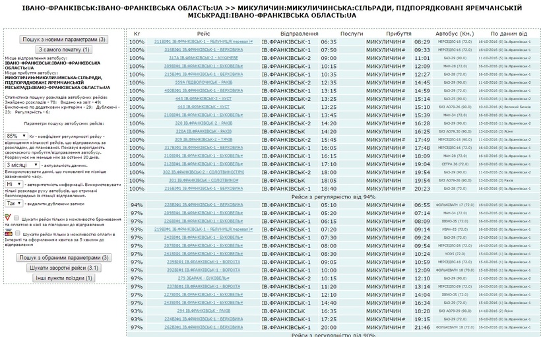The width and height of the screenshot is (541, 337).
Task: Open route 301 Ів.Франківськ - Солотвино
Action: click(x=203, y=181)
